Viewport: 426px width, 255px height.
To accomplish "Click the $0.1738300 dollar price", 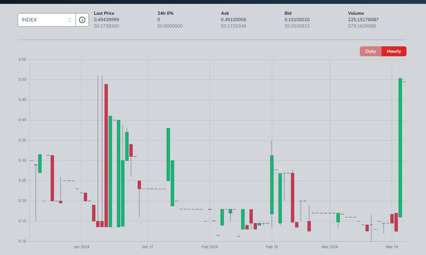I will pos(106,26).
